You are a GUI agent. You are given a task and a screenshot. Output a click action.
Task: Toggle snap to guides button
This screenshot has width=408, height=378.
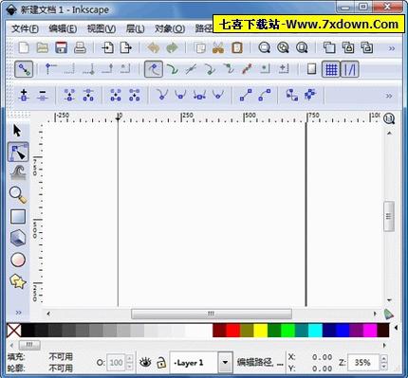(349, 69)
